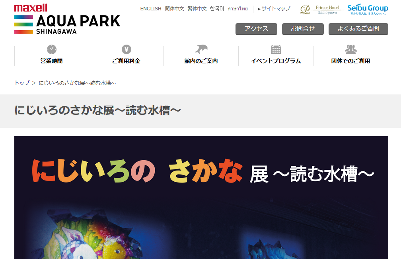
Task: Click the にじいろのさかな展 banner image
Action: pyautogui.click(x=201, y=198)
